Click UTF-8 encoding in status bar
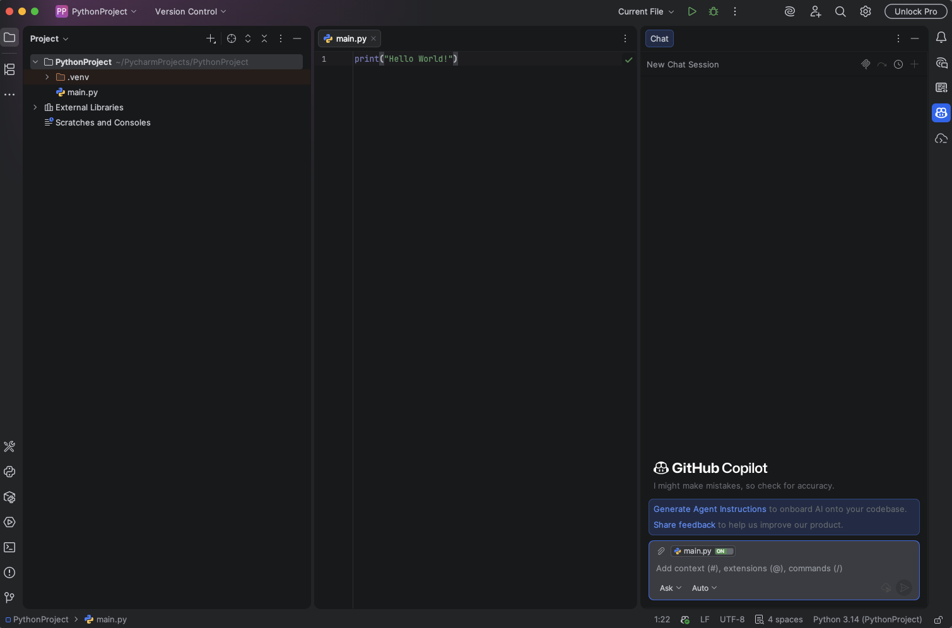The height and width of the screenshot is (628, 952). [732, 620]
